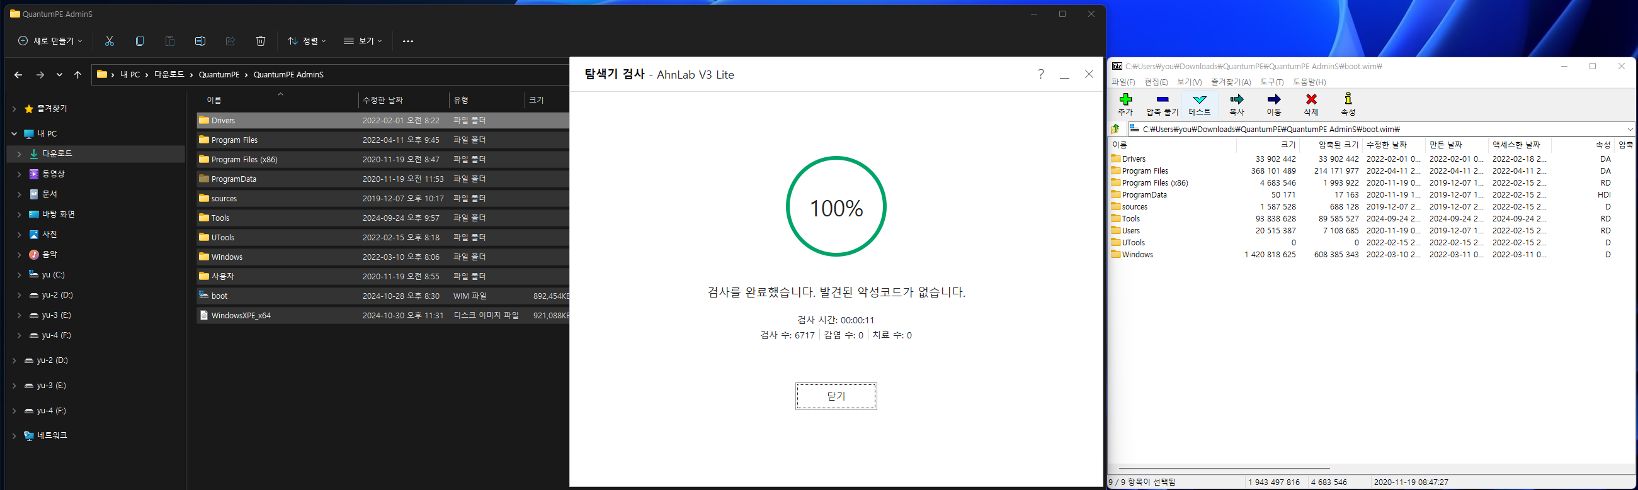
Task: Click the Rename icon in Explorer toolbar
Action: (200, 42)
